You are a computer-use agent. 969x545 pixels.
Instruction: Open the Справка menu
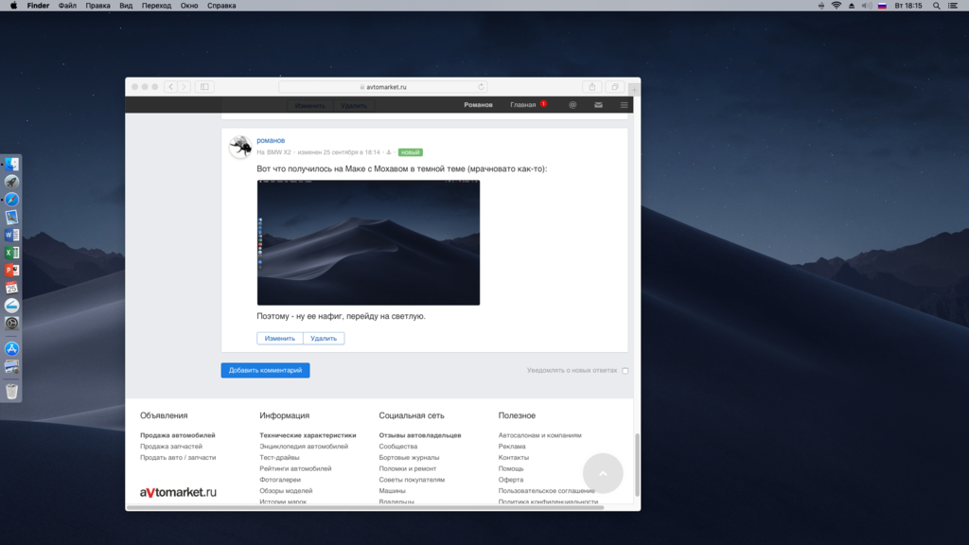coord(221,6)
